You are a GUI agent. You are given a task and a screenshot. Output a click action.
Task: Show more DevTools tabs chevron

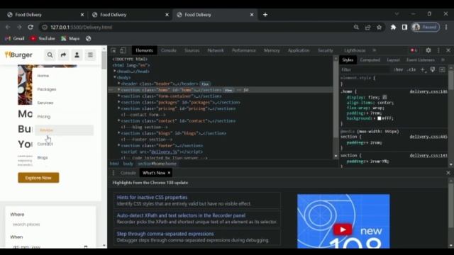click(374, 50)
